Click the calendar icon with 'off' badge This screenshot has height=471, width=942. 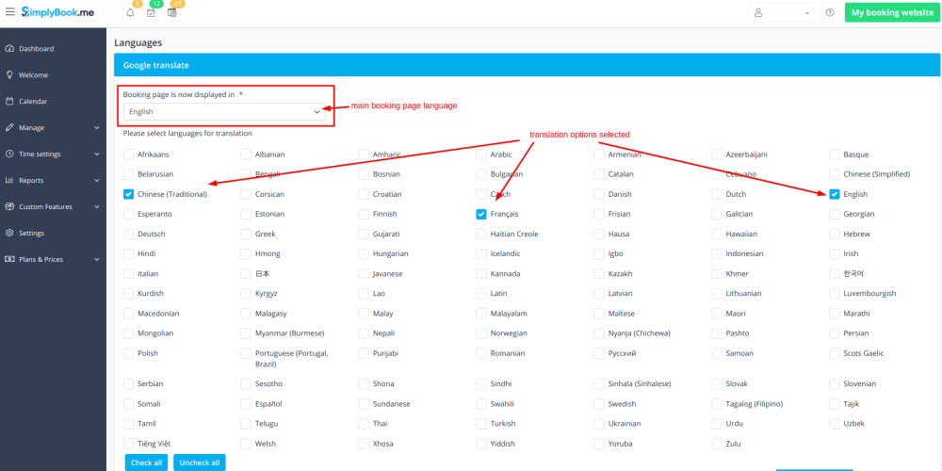(x=172, y=12)
